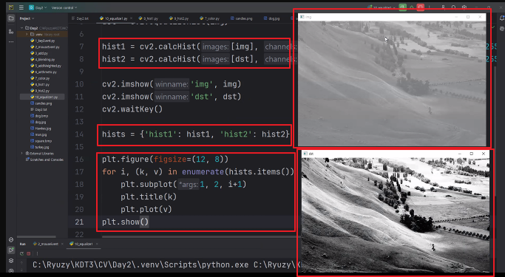505x277 pixels.
Task: Click line number 14 in the gutter
Action: [x=79, y=134]
